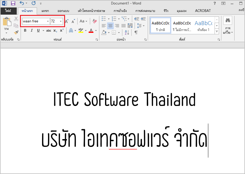Open the เค้าโครงหน้ากระดาษ (Page Layout) tab
The image size is (245, 174).
coord(91,11)
